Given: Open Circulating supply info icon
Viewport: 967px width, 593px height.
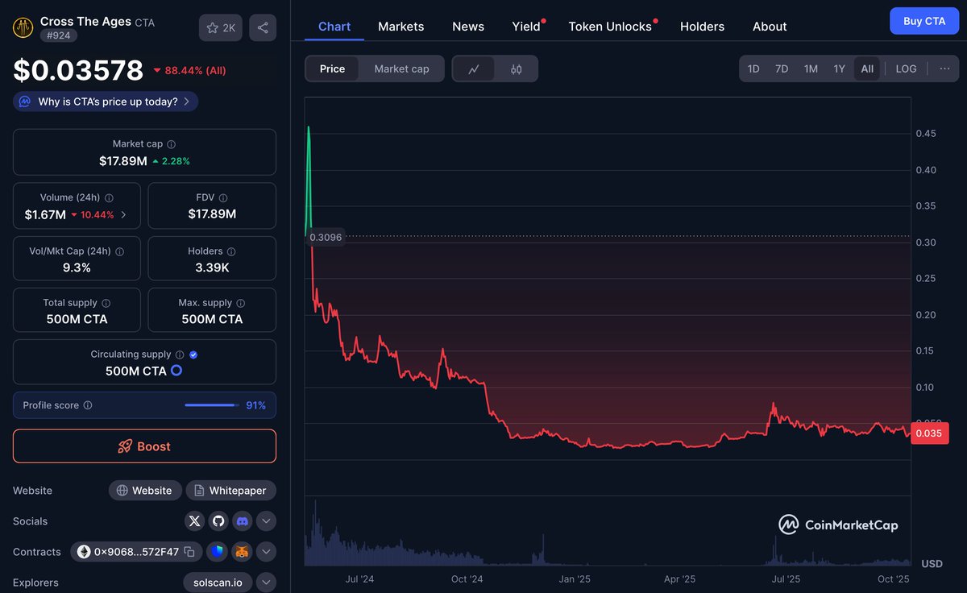Looking at the screenshot, I should tap(180, 355).
